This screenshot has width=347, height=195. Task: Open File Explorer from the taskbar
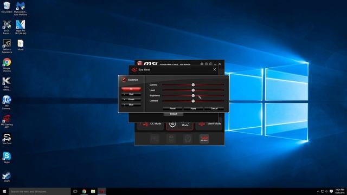(93, 191)
